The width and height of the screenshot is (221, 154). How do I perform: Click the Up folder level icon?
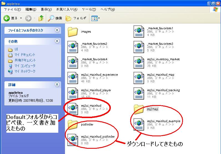(41, 18)
